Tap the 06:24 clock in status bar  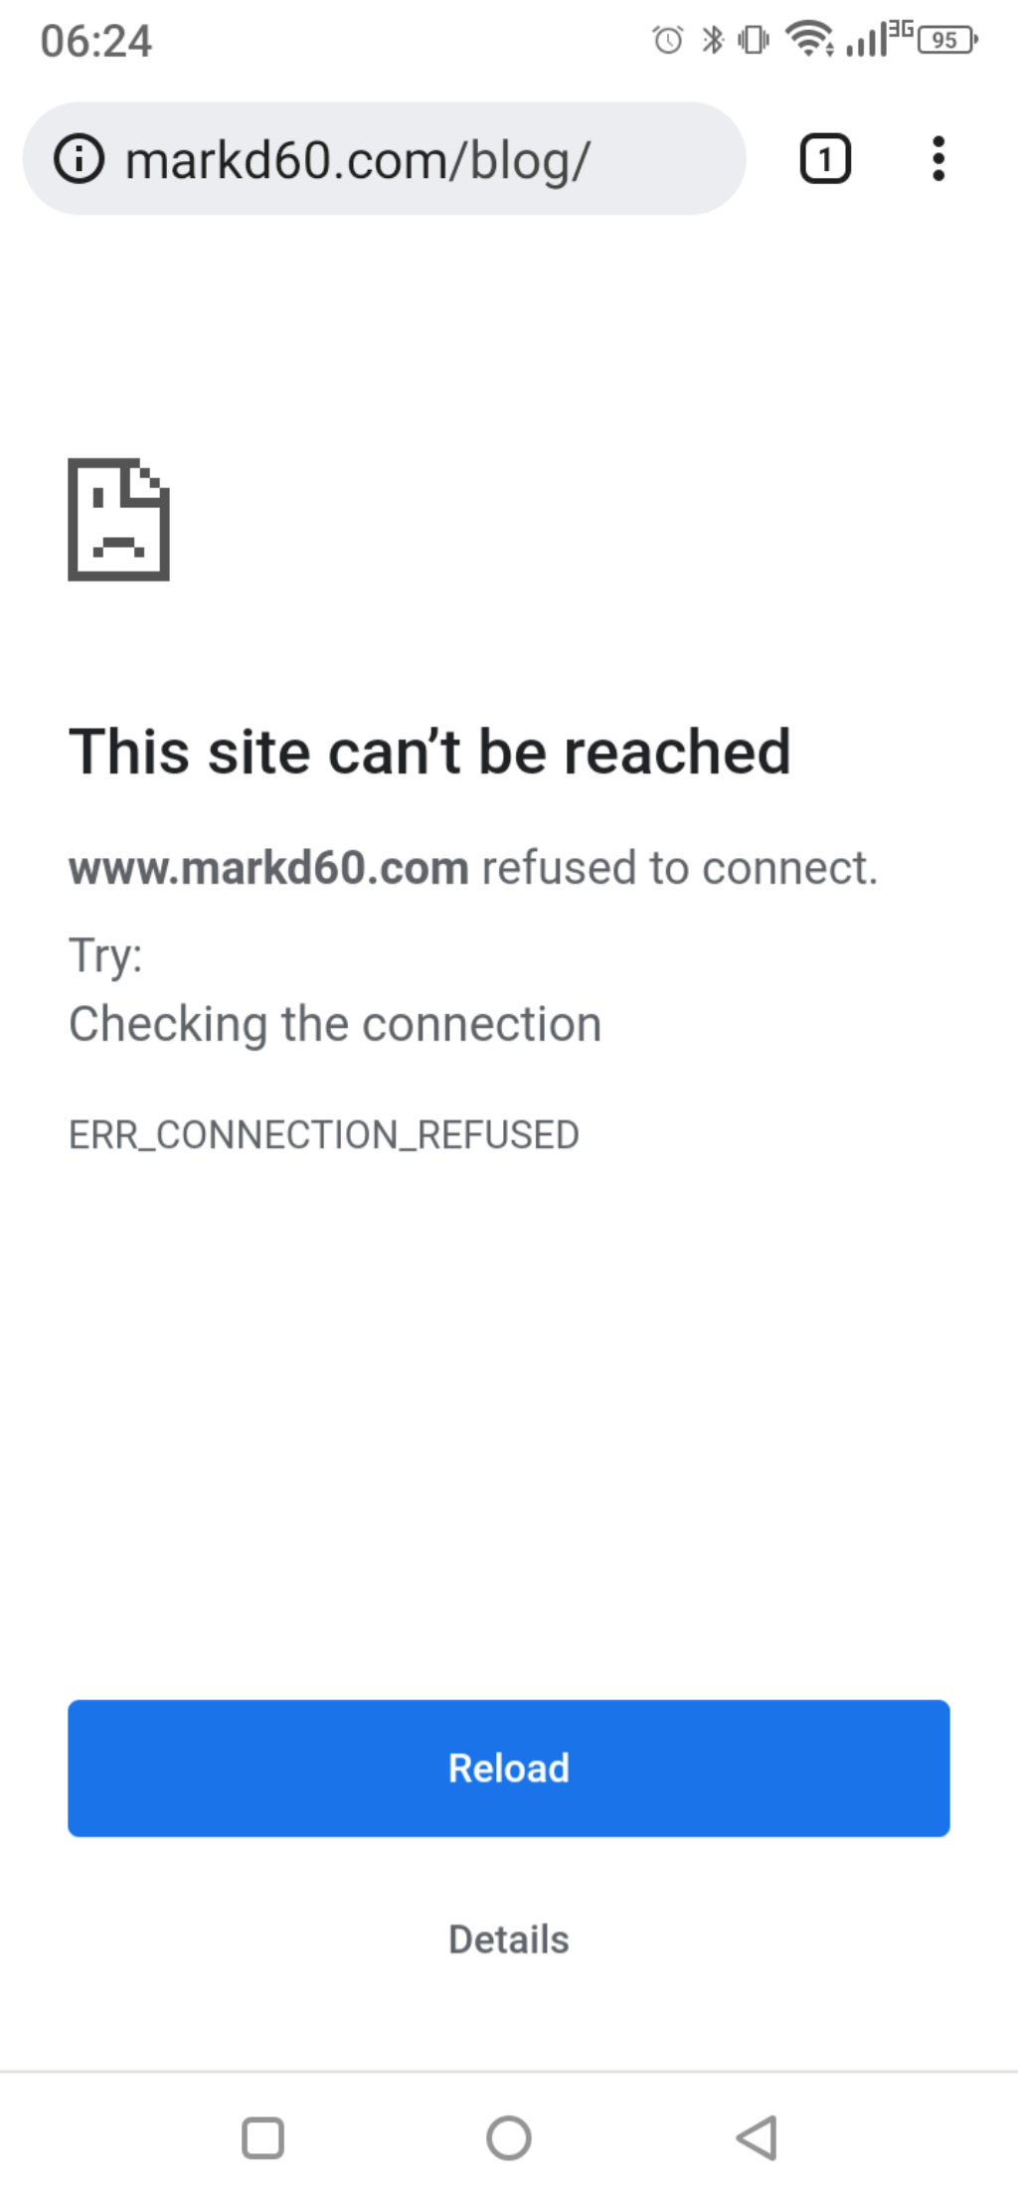click(96, 42)
